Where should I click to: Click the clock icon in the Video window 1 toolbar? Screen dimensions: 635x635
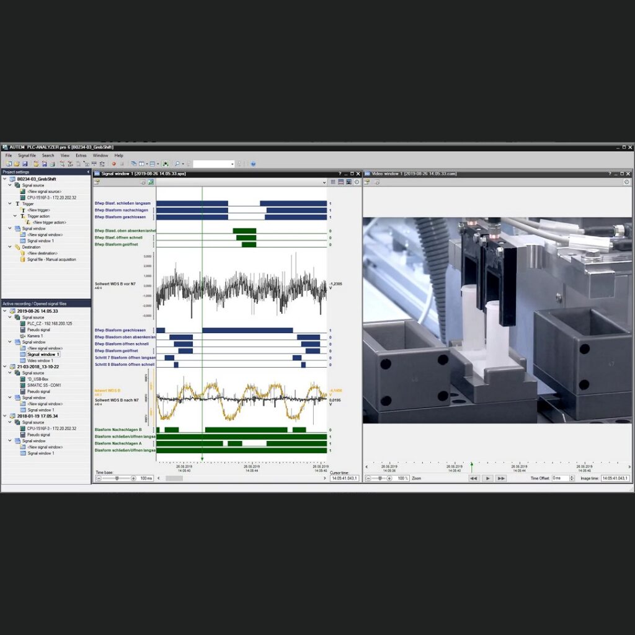(626, 182)
